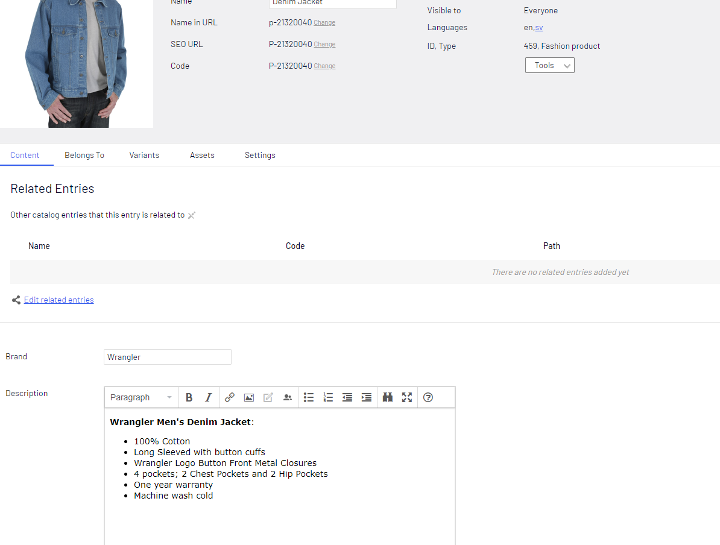720x545 pixels.
Task: Toggle italic formatting in Description editor
Action: (209, 398)
